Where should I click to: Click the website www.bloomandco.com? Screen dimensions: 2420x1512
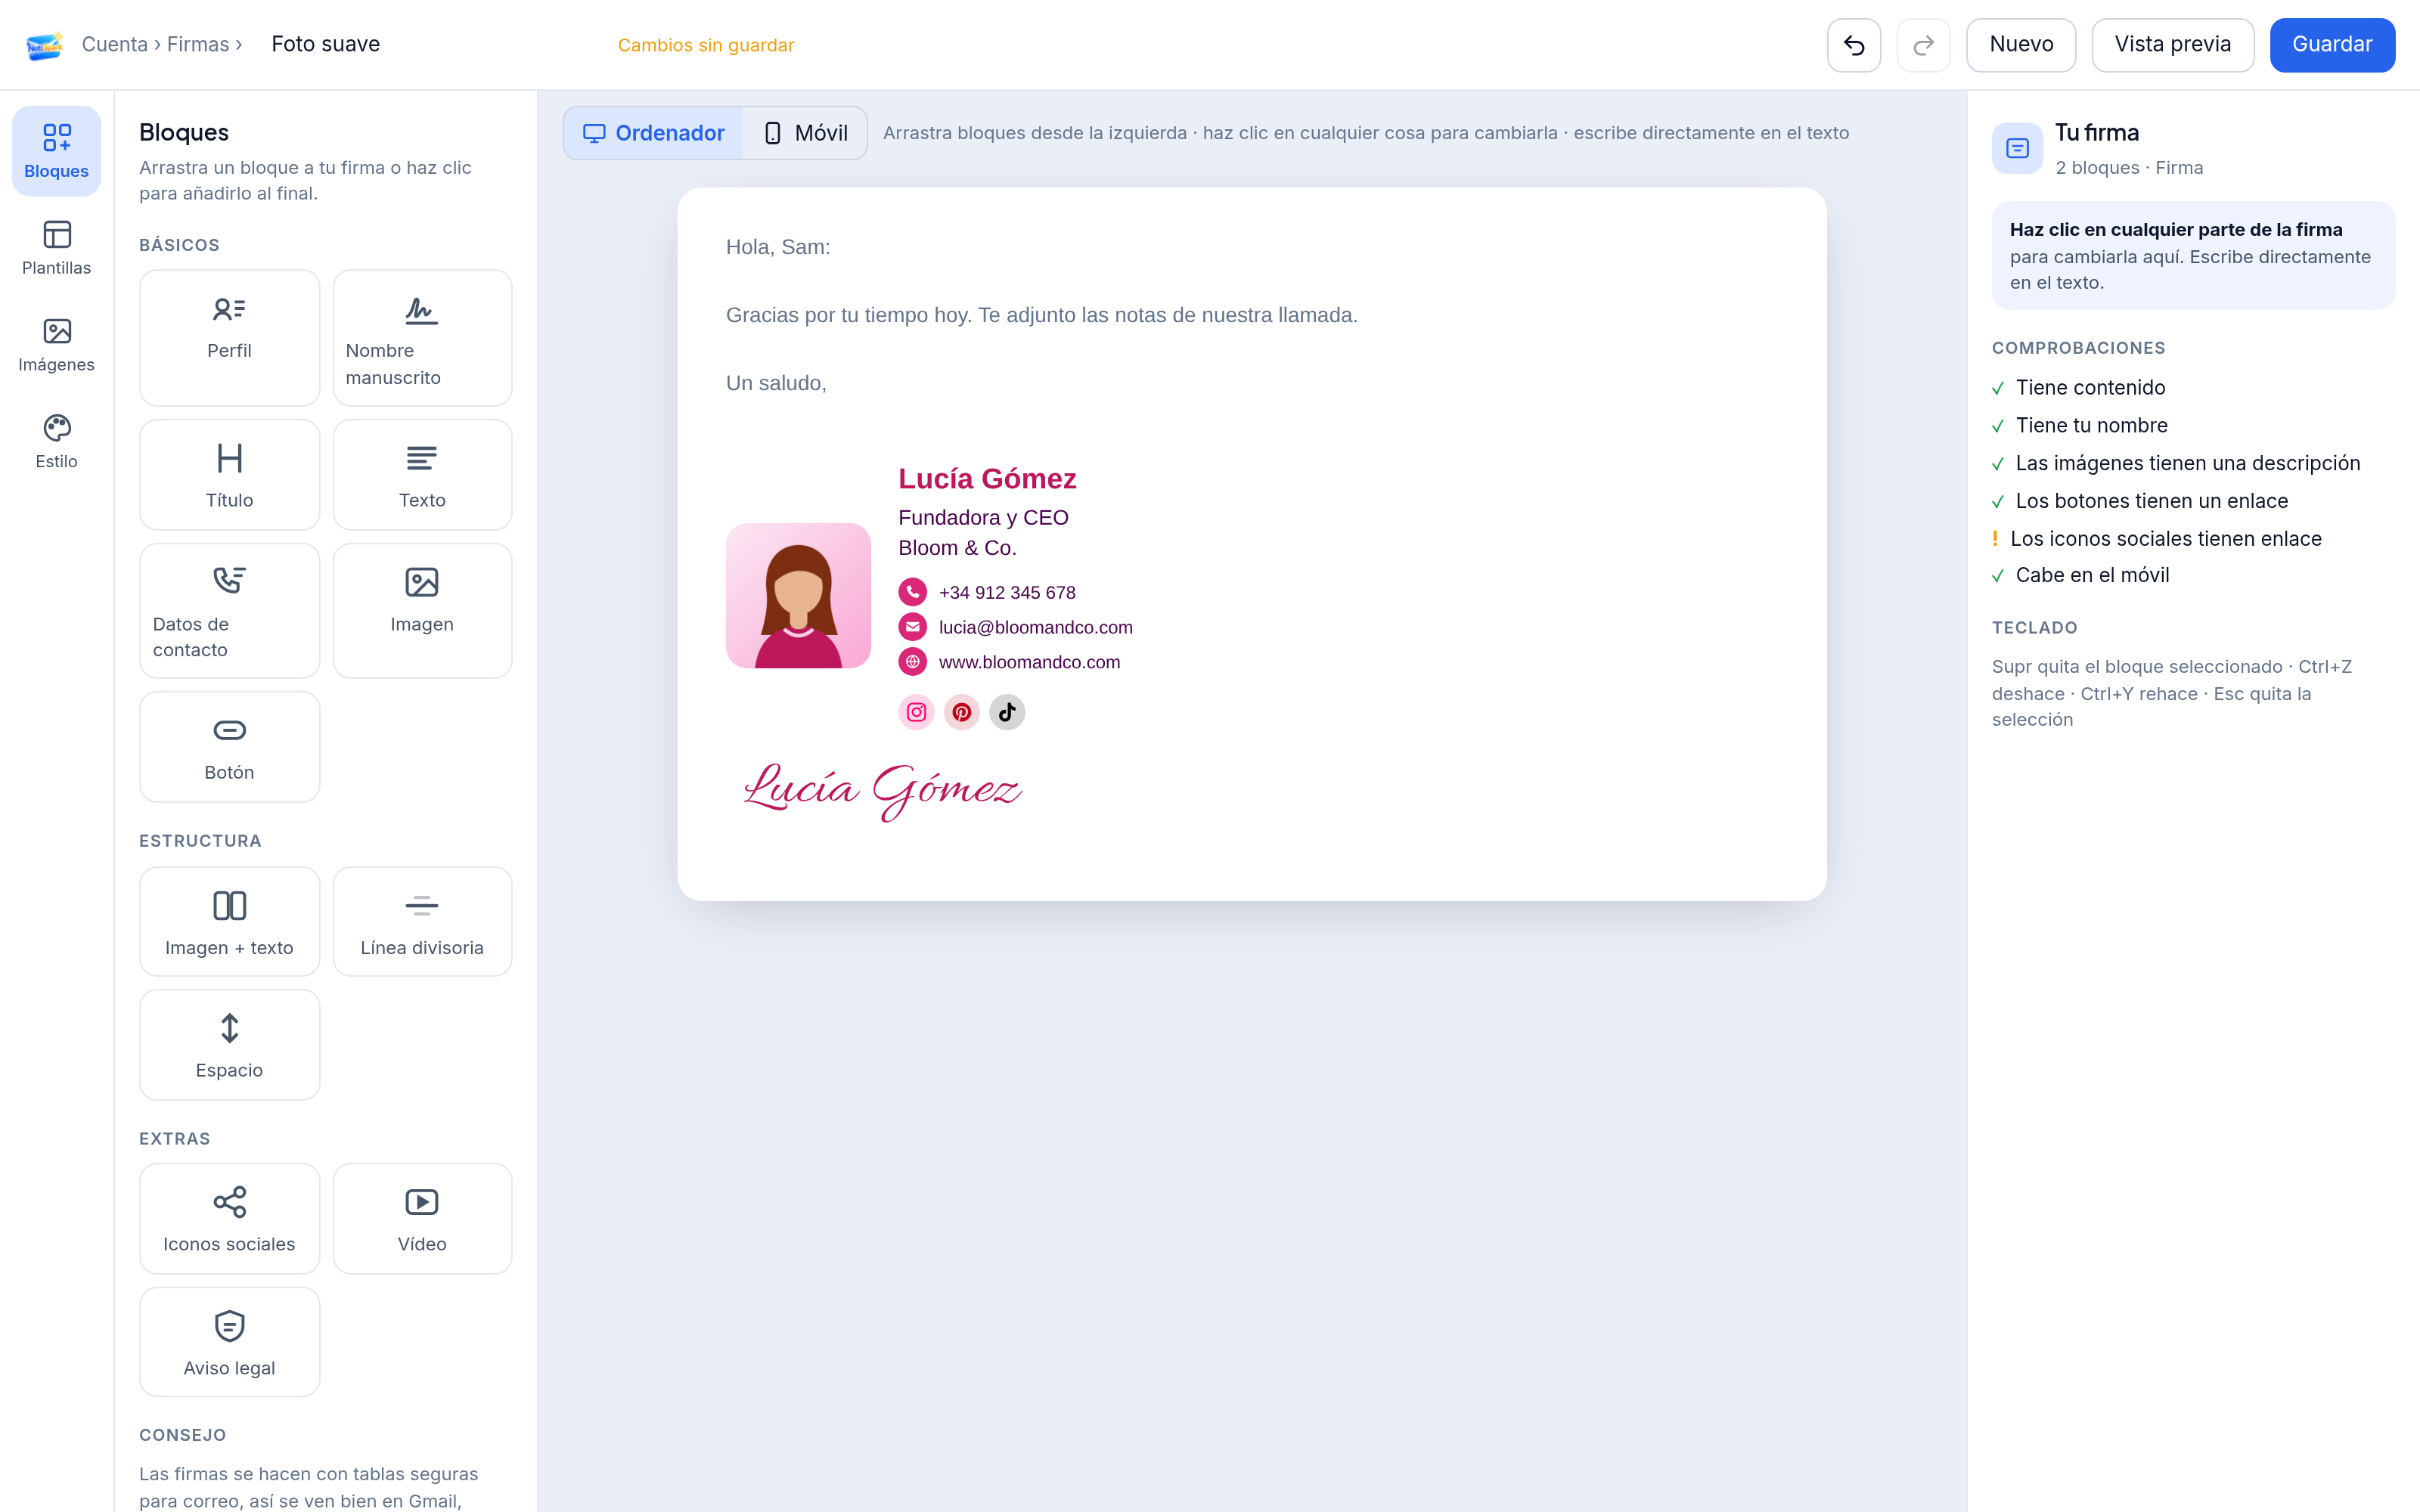coord(1029,662)
